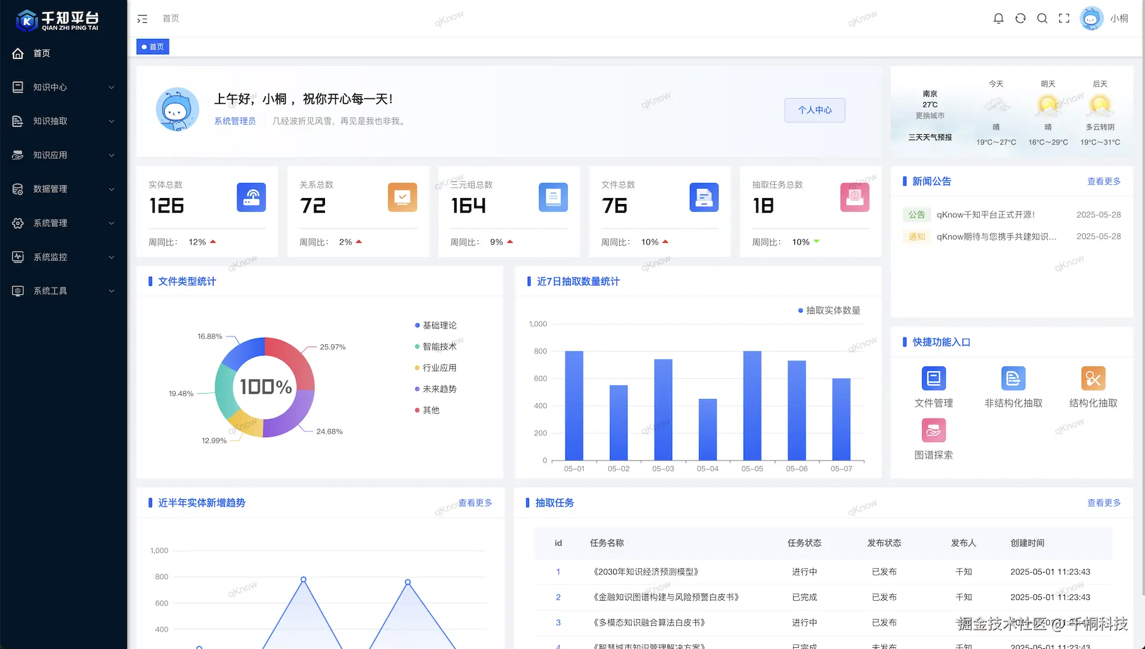Viewport: 1145px width, 649px height.
Task: Toggle fullscreen mode icon
Action: click(x=1064, y=18)
